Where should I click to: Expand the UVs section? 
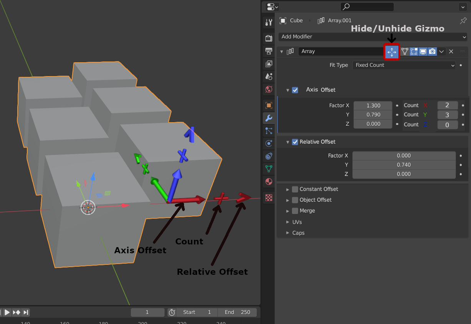point(287,222)
